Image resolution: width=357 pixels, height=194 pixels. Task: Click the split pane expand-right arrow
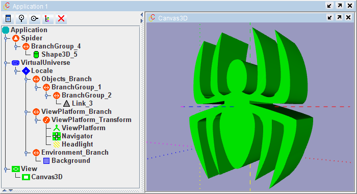click(142, 21)
